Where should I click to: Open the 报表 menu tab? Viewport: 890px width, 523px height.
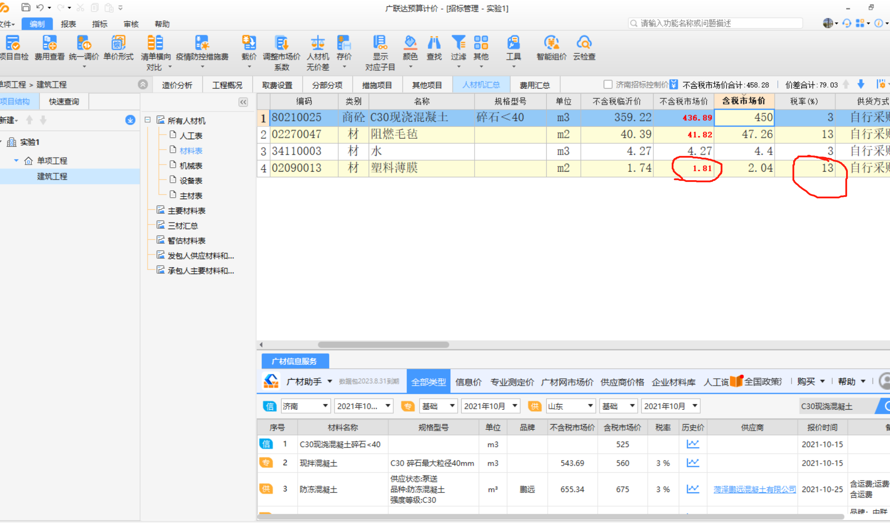tap(68, 24)
